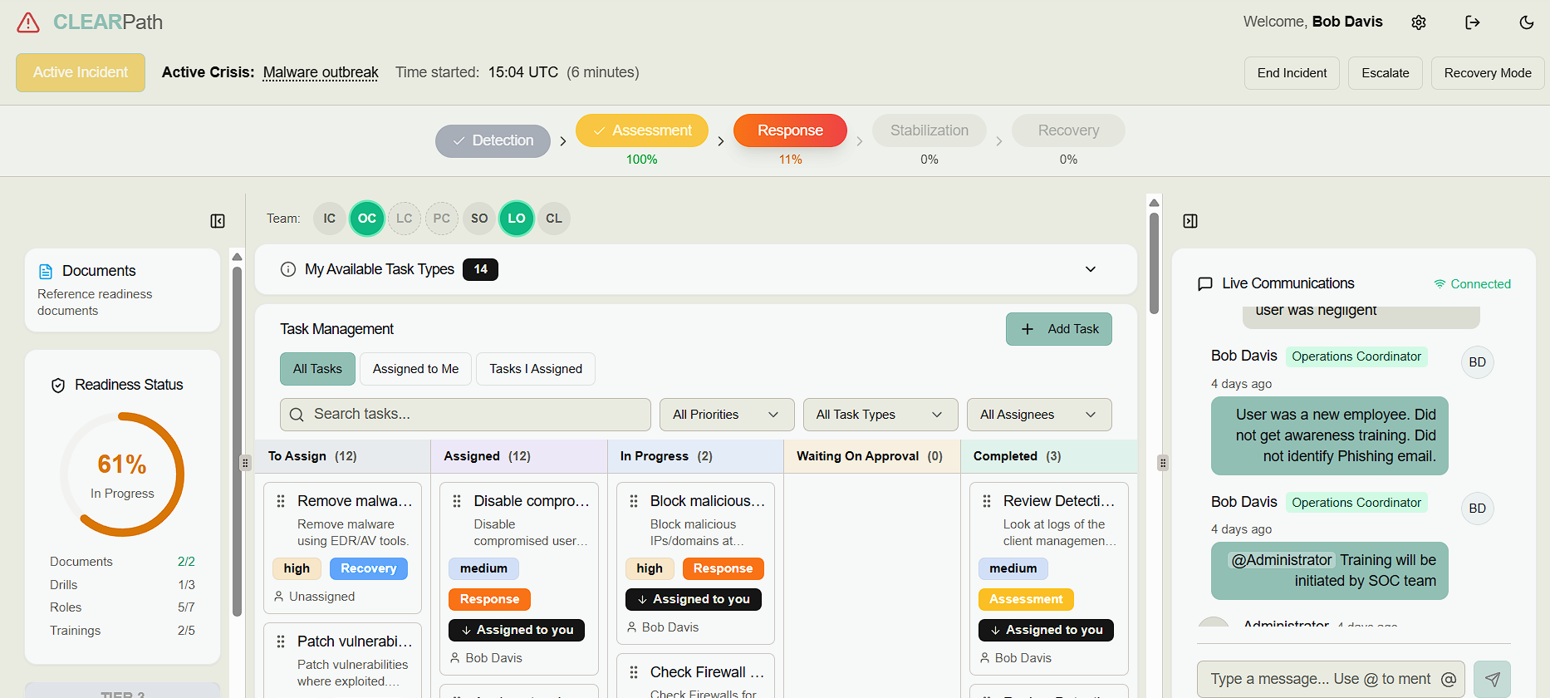This screenshot has height=698, width=1550.
Task: Toggle the OC team member filter
Action: click(x=367, y=219)
